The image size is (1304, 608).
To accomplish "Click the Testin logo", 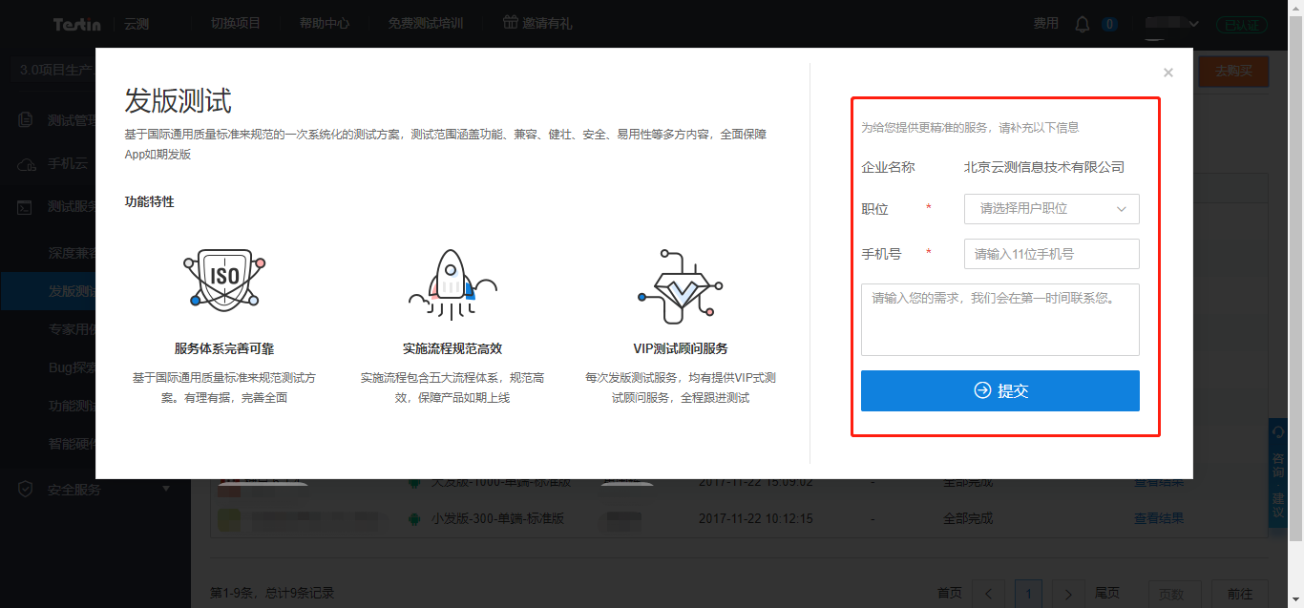I will tap(77, 24).
